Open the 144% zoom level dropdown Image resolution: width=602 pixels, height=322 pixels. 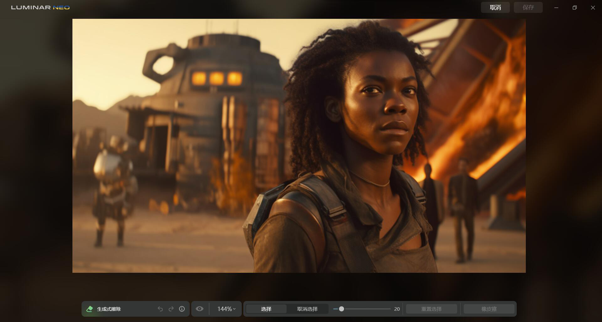pos(226,309)
